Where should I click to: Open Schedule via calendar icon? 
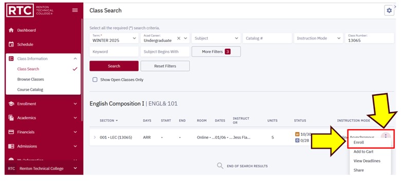[11, 45]
